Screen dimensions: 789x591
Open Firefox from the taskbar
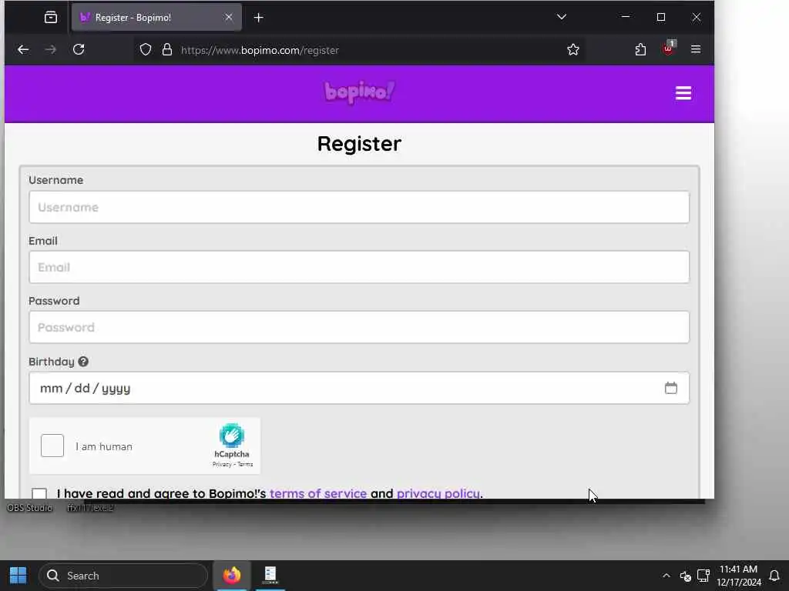232,576
